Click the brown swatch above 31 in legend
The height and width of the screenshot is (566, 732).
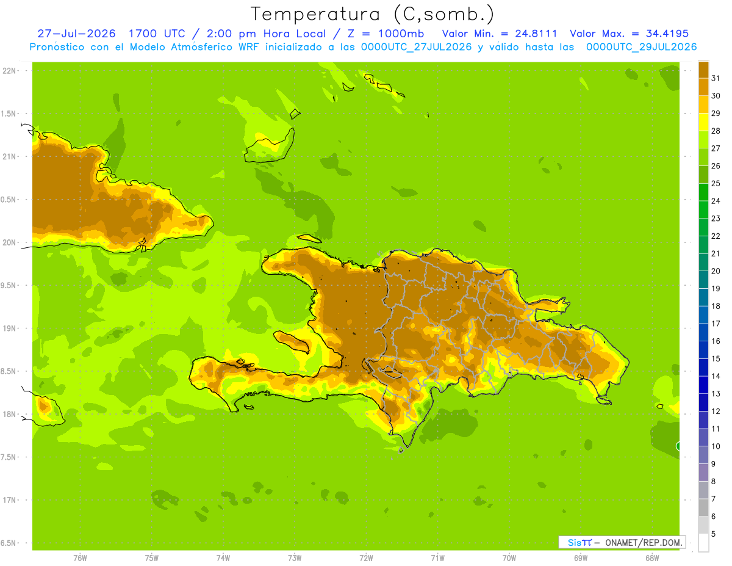click(x=703, y=70)
